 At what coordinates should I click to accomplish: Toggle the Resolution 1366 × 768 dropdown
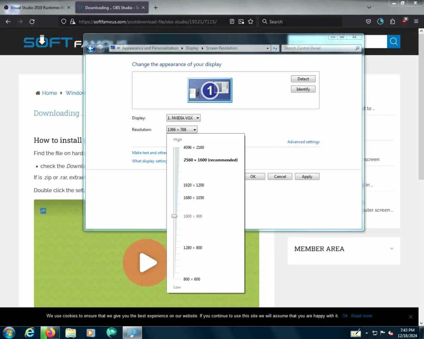point(182,129)
